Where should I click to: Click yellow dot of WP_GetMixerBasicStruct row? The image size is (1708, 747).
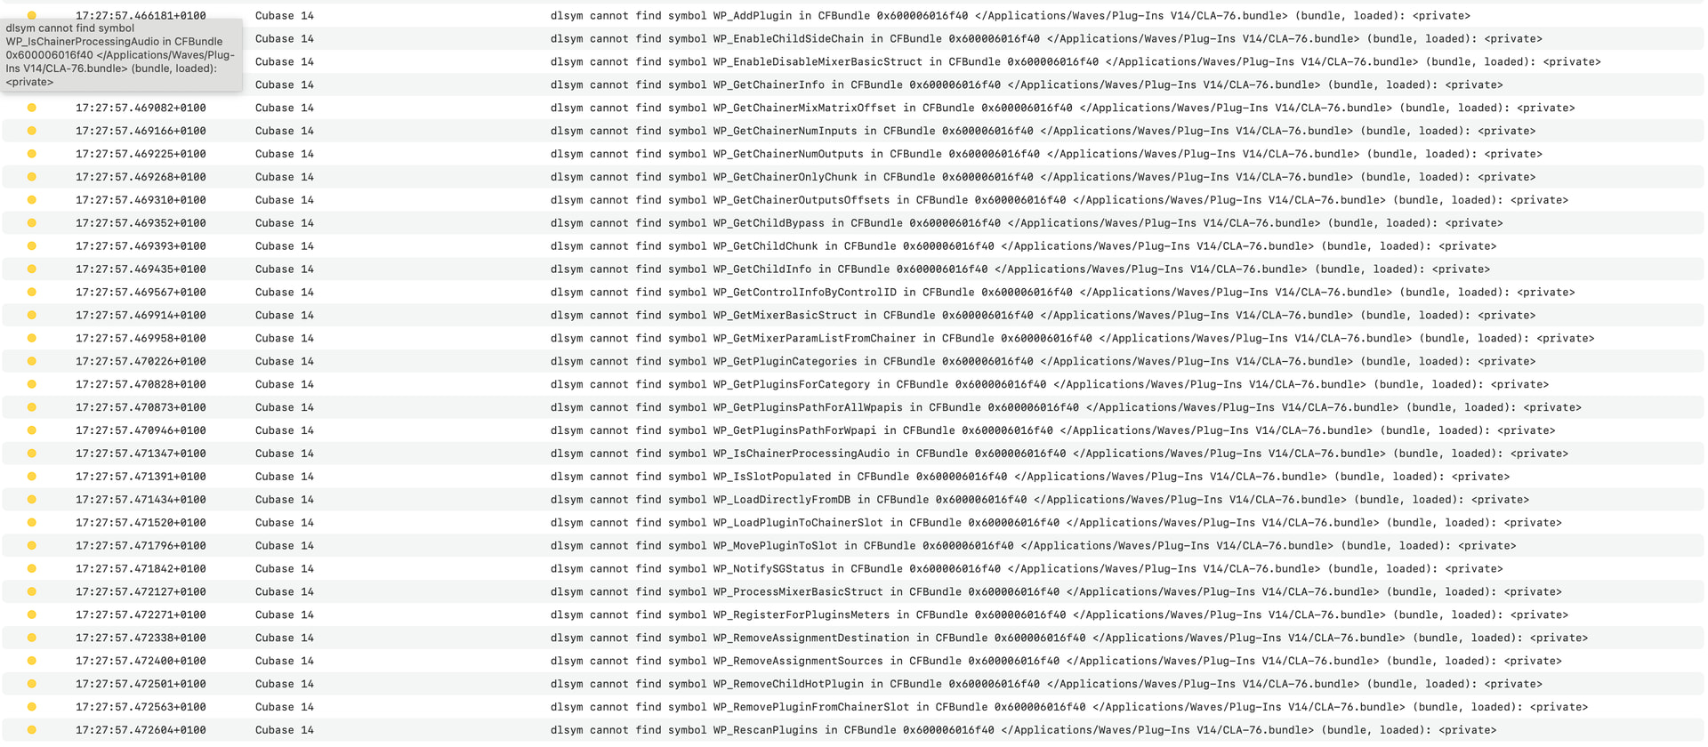(x=32, y=315)
